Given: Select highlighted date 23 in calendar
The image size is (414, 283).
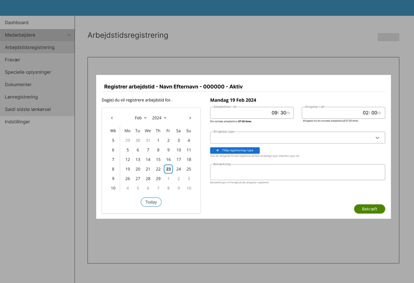Looking at the screenshot, I should (168, 169).
